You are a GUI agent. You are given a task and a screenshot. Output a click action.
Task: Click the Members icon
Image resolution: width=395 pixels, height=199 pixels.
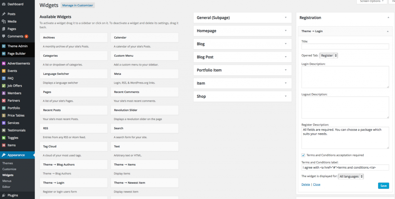(x=3, y=93)
